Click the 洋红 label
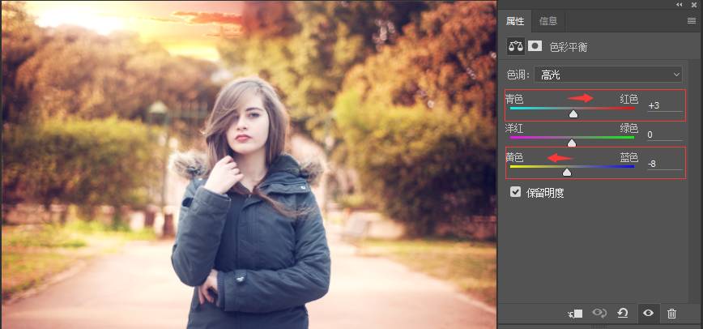This screenshot has height=329, width=703. (x=515, y=128)
